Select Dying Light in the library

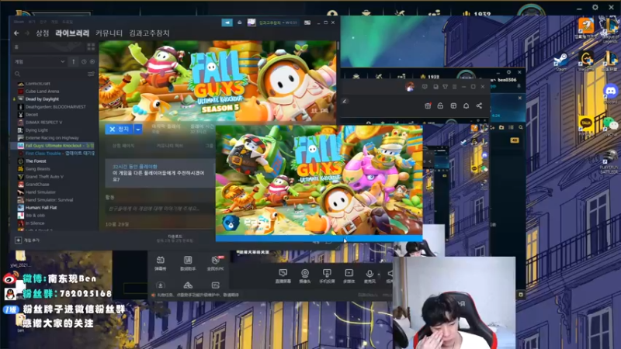click(36, 130)
